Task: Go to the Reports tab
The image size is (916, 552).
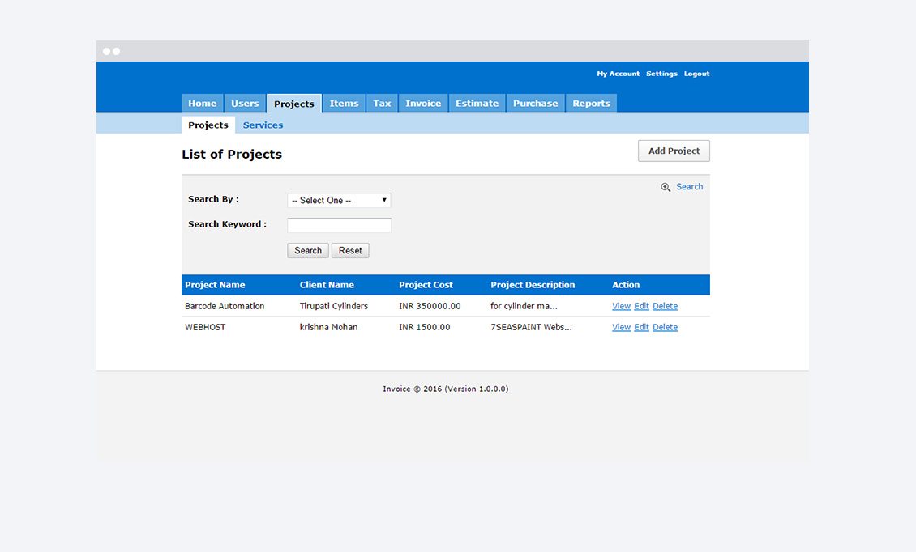Action: 591,104
